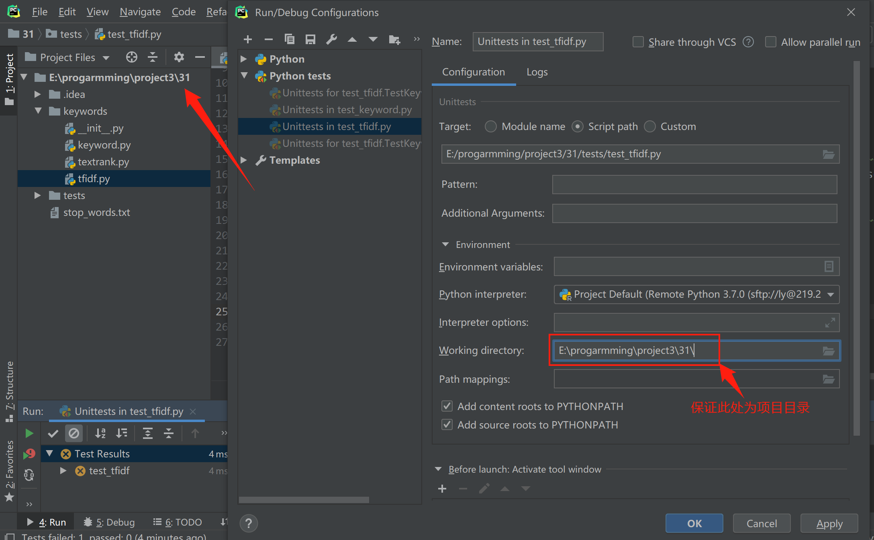Image resolution: width=874 pixels, height=540 pixels.
Task: Open project panel settings gear
Action: 179,57
